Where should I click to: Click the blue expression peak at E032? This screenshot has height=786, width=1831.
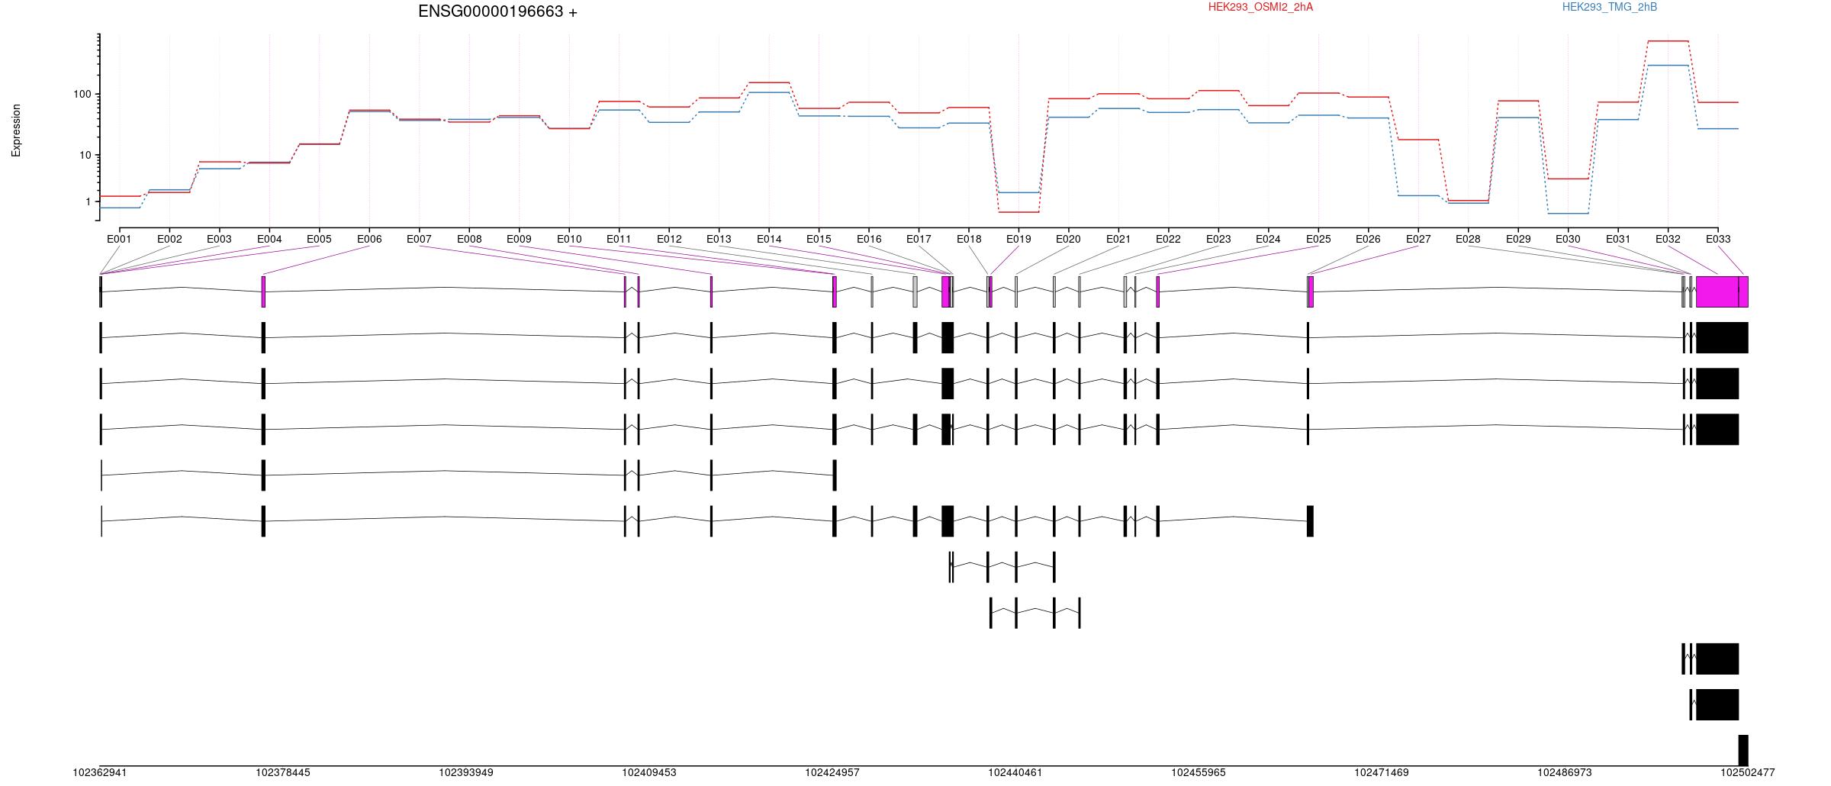coord(1668,66)
